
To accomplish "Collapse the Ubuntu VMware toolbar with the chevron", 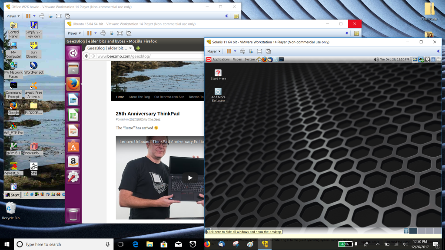I will pyautogui.click(x=347, y=33).
